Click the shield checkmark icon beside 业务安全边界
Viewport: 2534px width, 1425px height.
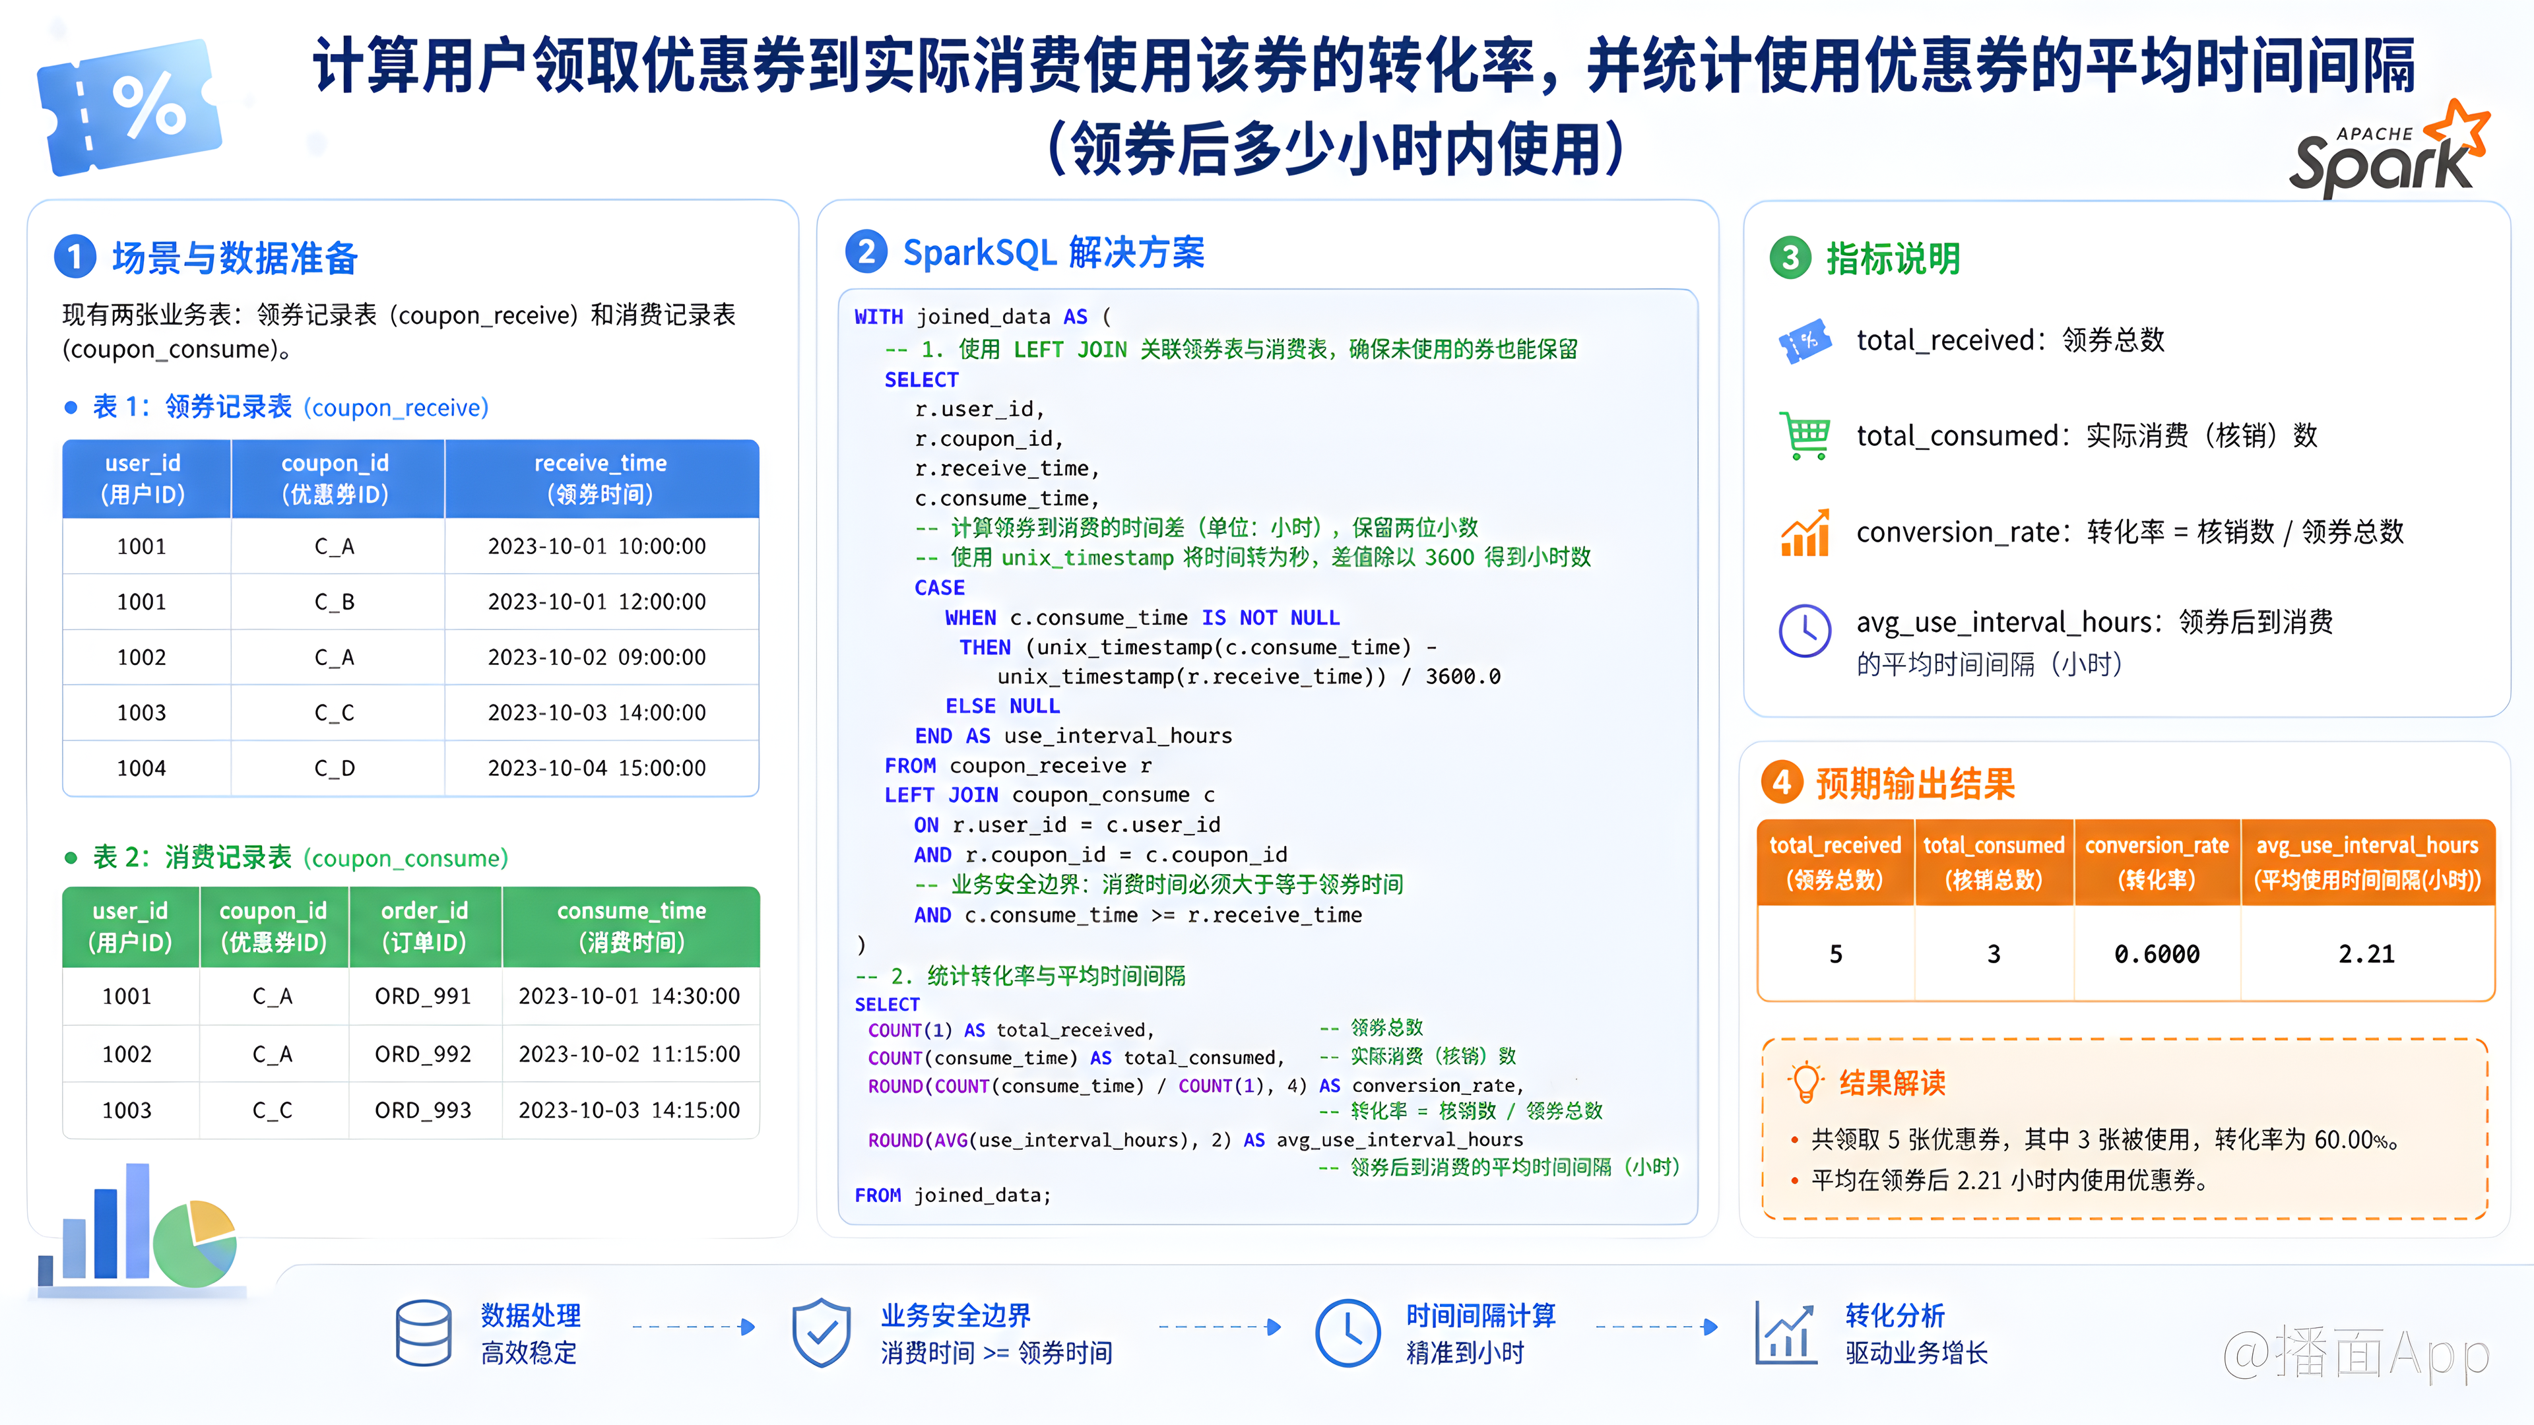(822, 1333)
